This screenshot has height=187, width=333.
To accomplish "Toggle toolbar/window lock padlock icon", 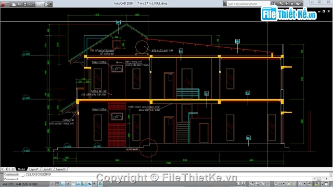I will (310, 184).
